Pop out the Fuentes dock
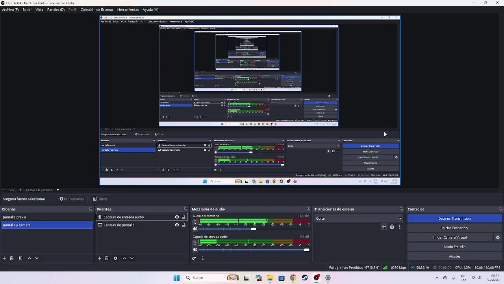The image size is (504, 284). click(x=185, y=209)
